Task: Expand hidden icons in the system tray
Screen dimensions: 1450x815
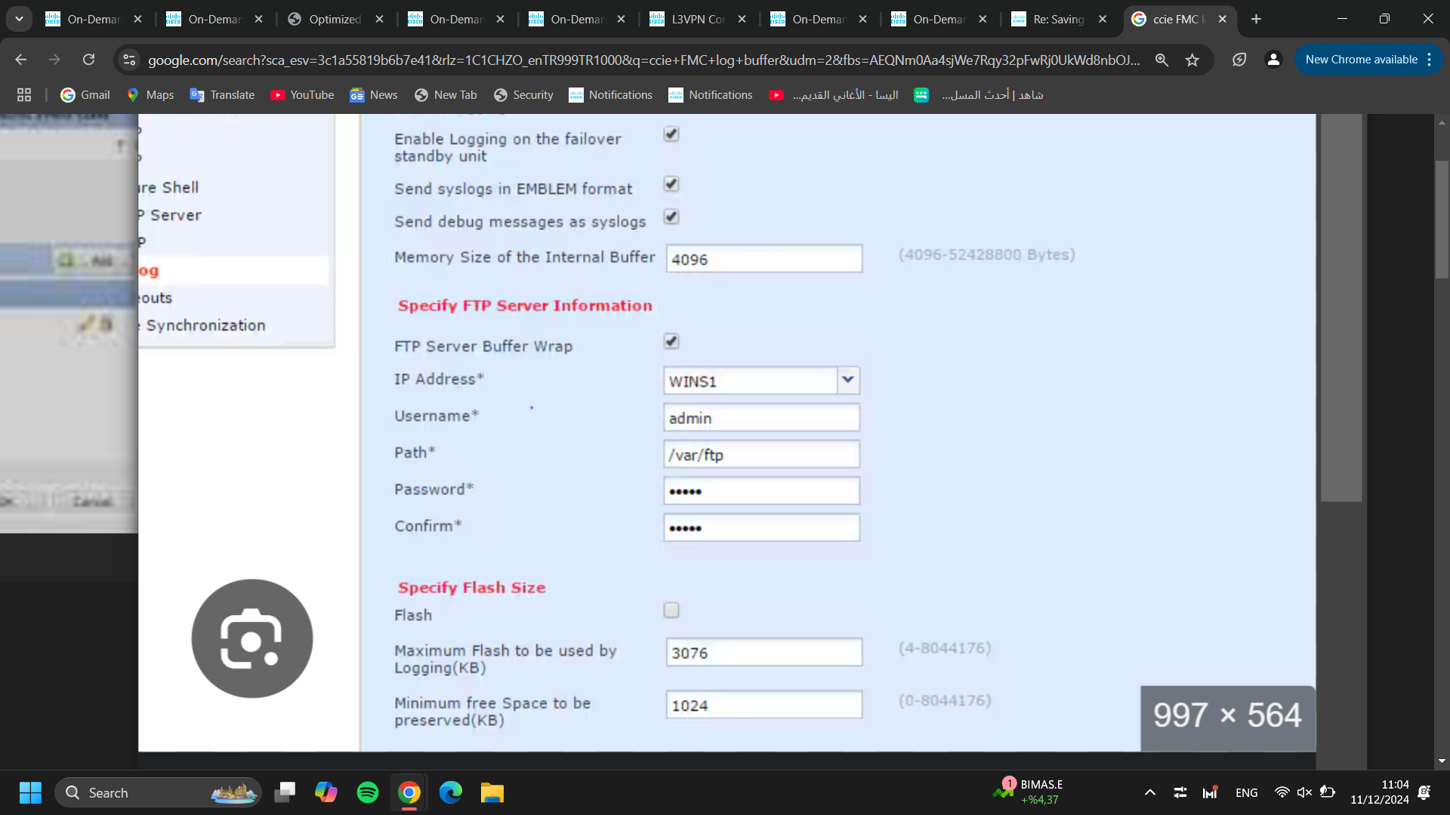Action: 1149,792
